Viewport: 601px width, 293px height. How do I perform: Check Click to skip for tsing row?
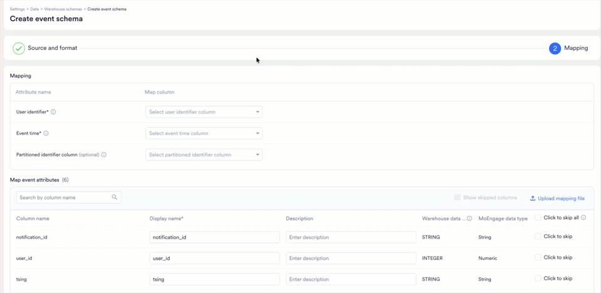pos(538,279)
